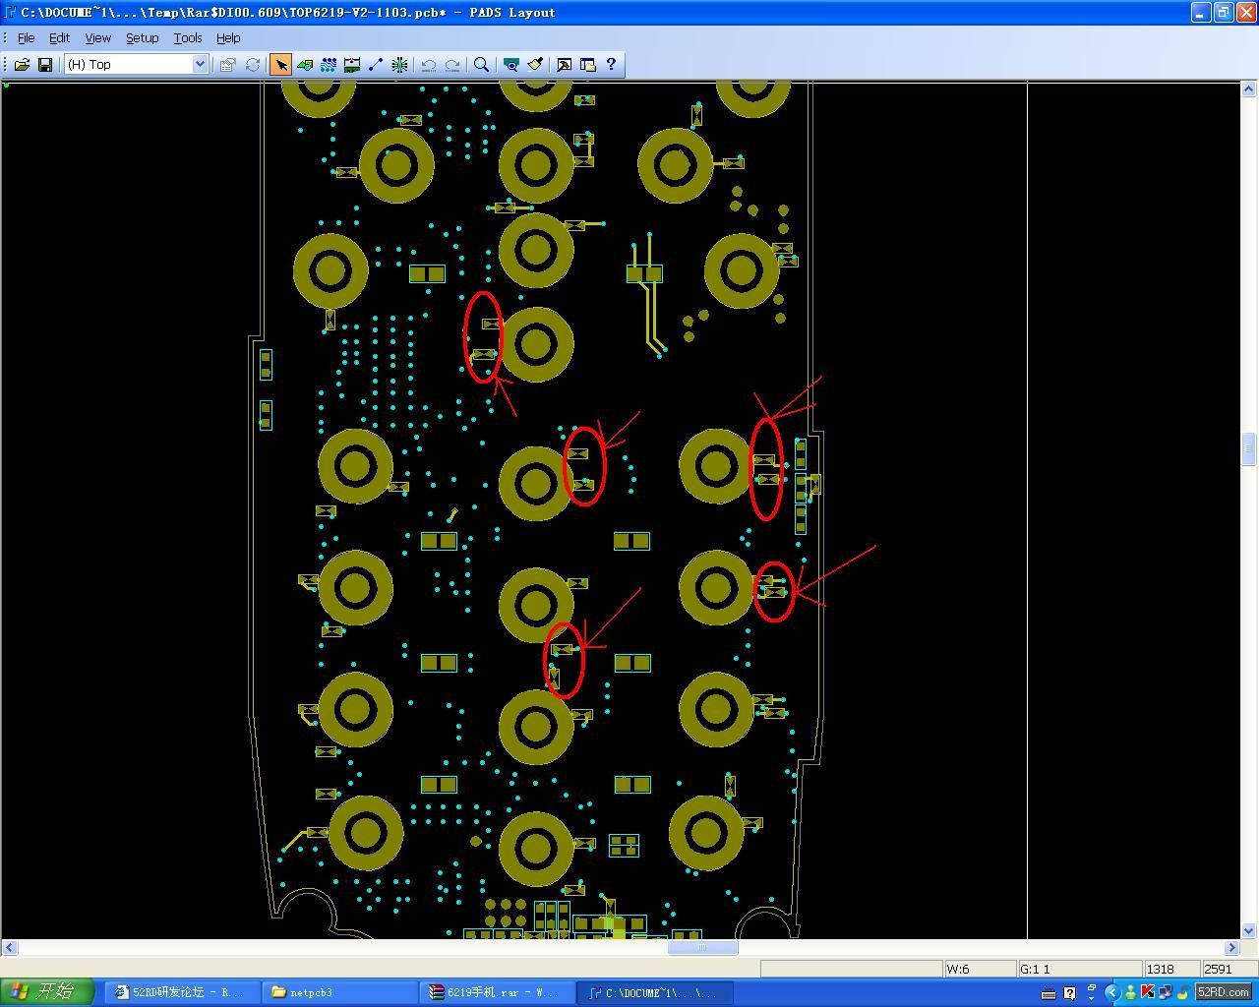The width and height of the screenshot is (1259, 1007).
Task: Open the Design toolbar icon
Action: coord(329,65)
